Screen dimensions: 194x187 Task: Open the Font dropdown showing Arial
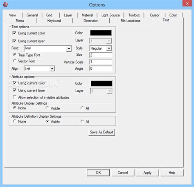[47, 48]
